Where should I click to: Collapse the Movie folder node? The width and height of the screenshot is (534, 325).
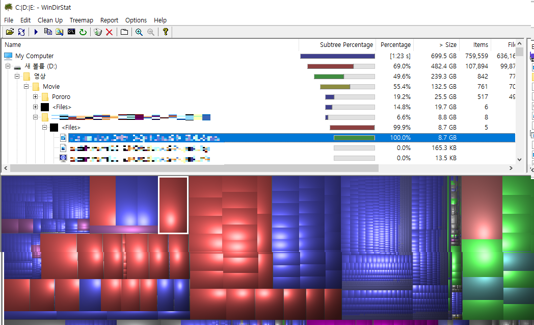click(26, 87)
